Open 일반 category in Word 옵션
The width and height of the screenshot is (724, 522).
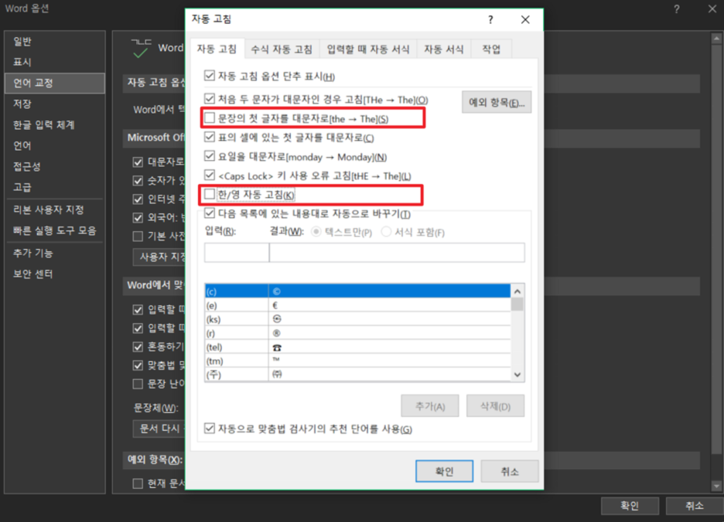coord(54,42)
